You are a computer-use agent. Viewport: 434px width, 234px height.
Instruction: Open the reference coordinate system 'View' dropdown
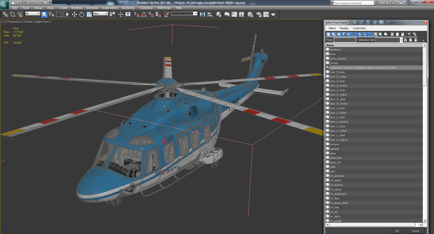(x=101, y=13)
